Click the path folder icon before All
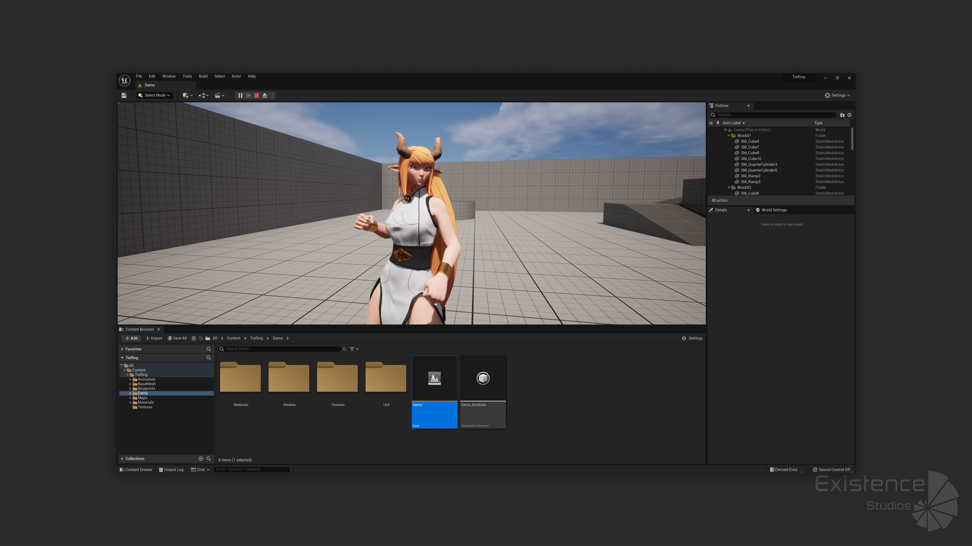Viewport: 972px width, 546px height. 208,338
